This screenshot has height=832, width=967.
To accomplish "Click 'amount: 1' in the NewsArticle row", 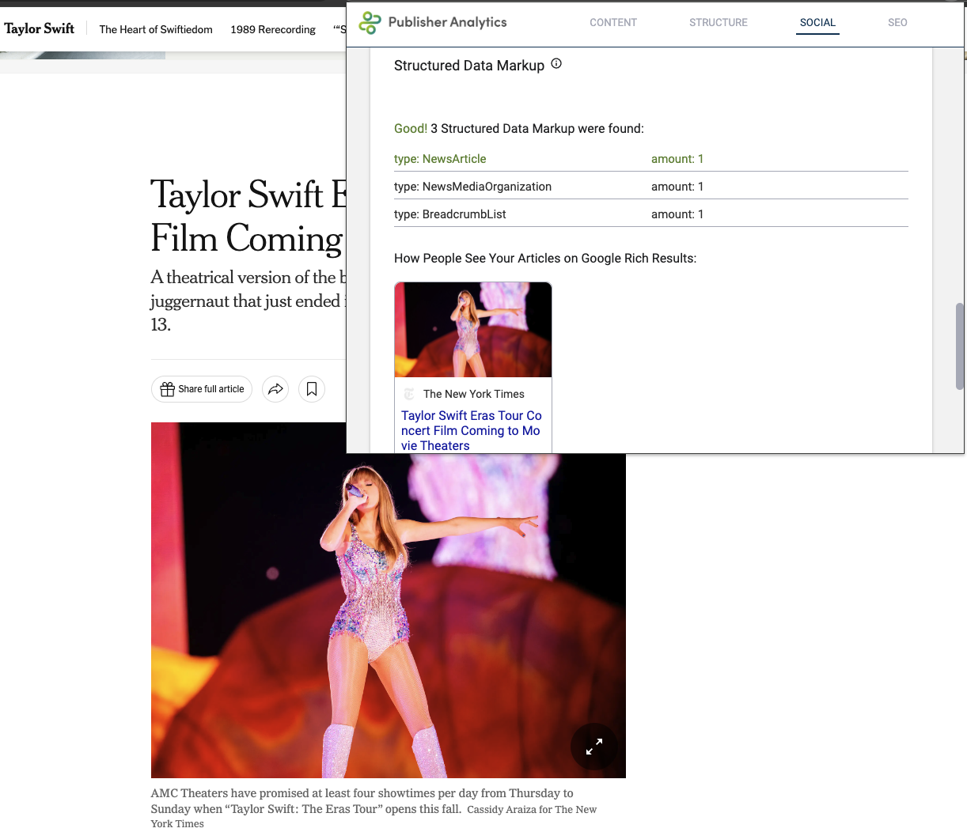I will [x=677, y=159].
